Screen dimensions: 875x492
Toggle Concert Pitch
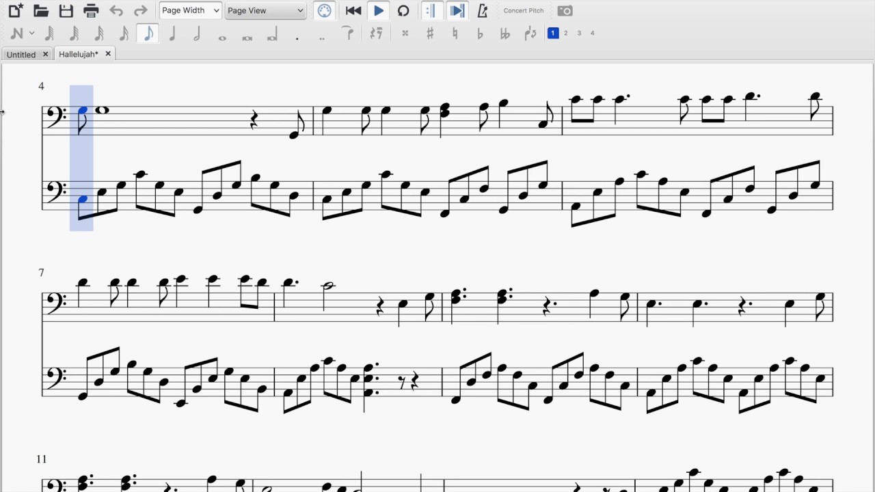[524, 10]
